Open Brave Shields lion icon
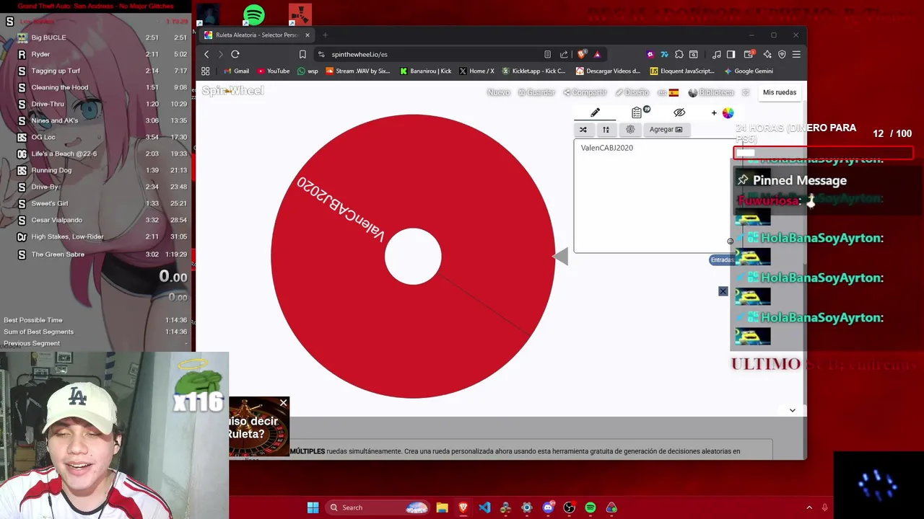This screenshot has height=519, width=924. (x=582, y=54)
